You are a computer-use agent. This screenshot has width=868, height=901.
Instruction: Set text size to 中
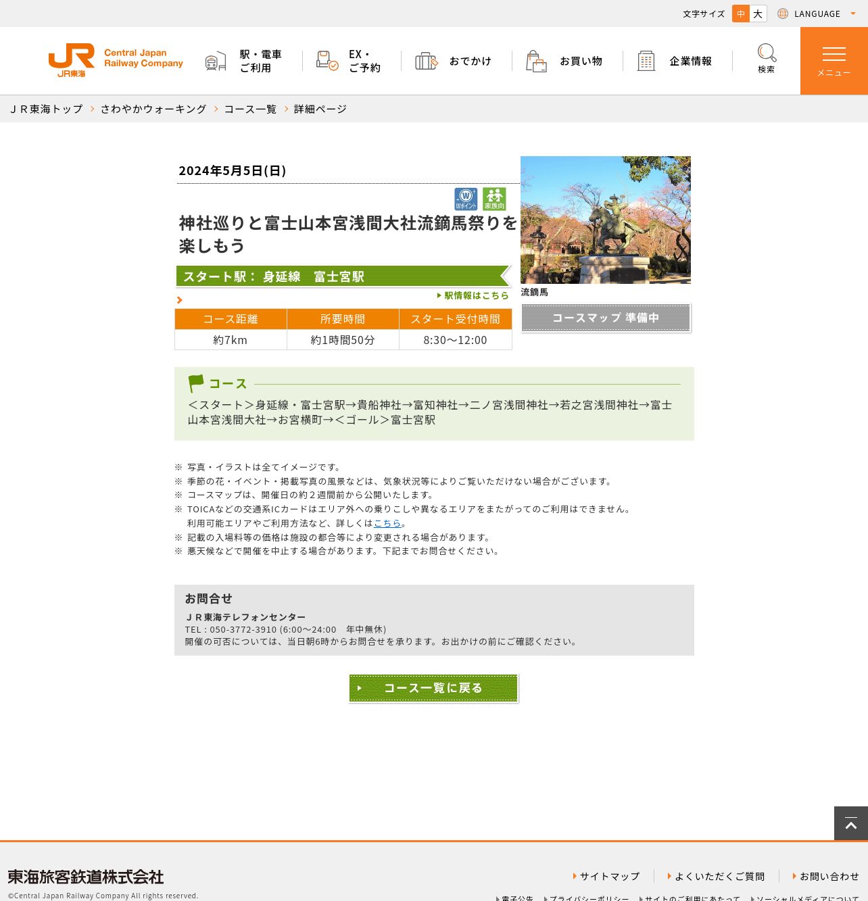click(741, 14)
